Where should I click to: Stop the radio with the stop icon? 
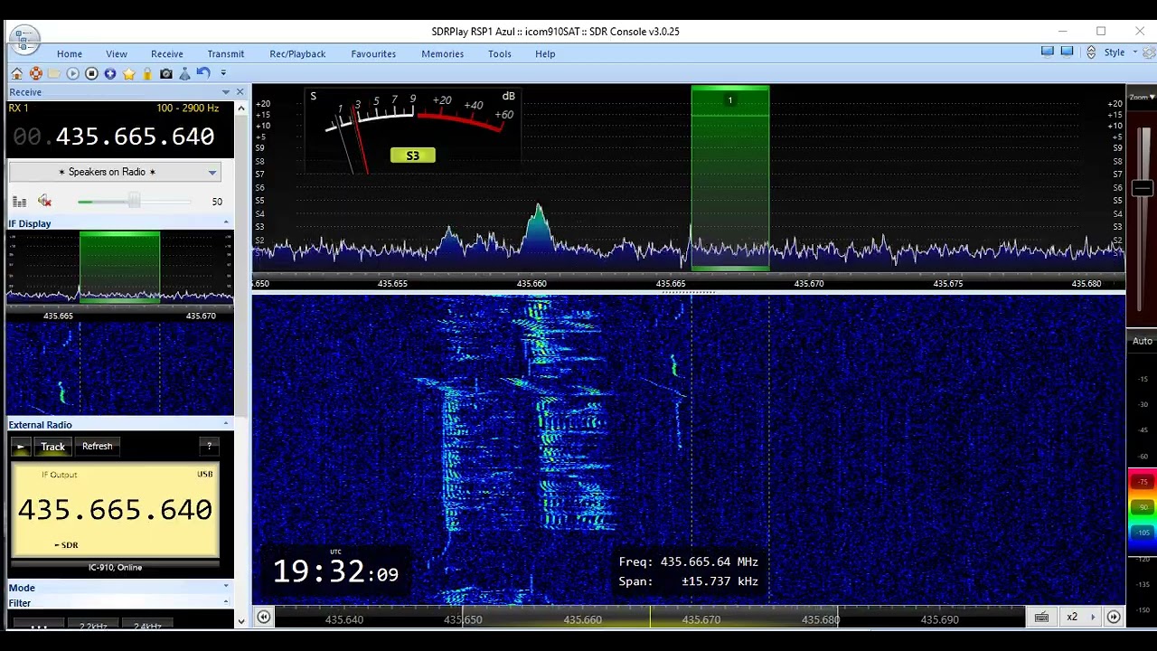point(91,73)
